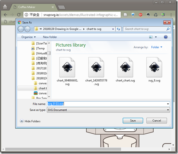Click New folder button
The height and width of the screenshot is (154, 178).
click(50, 37)
